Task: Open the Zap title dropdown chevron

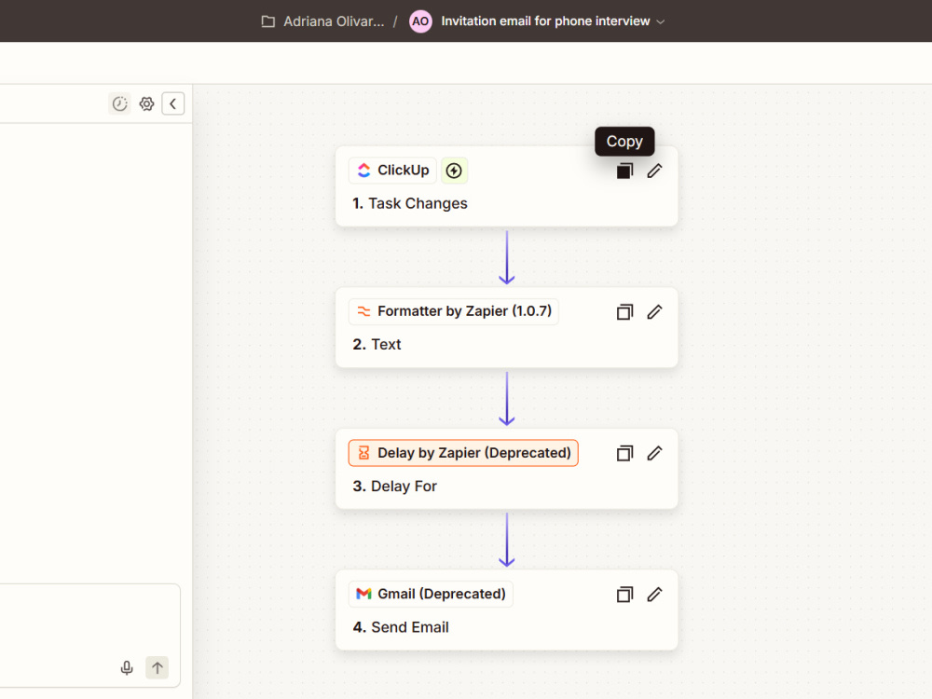Action: pyautogui.click(x=661, y=22)
